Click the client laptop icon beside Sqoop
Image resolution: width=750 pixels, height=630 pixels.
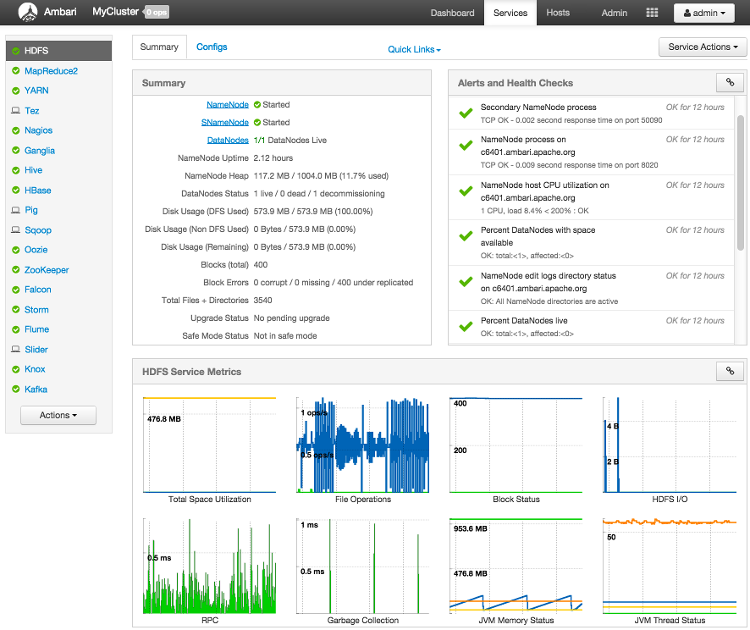tap(16, 229)
